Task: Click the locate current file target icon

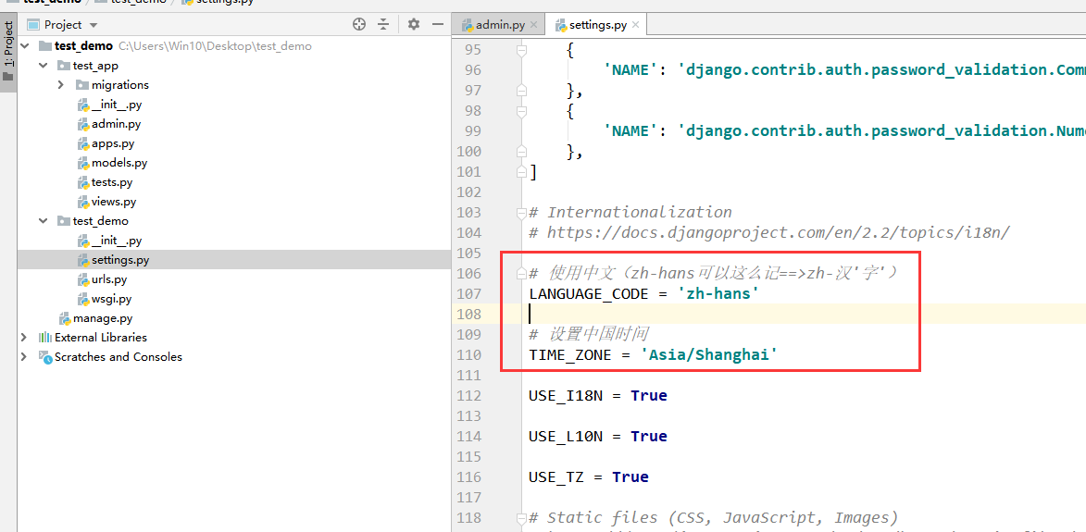Action: (359, 24)
